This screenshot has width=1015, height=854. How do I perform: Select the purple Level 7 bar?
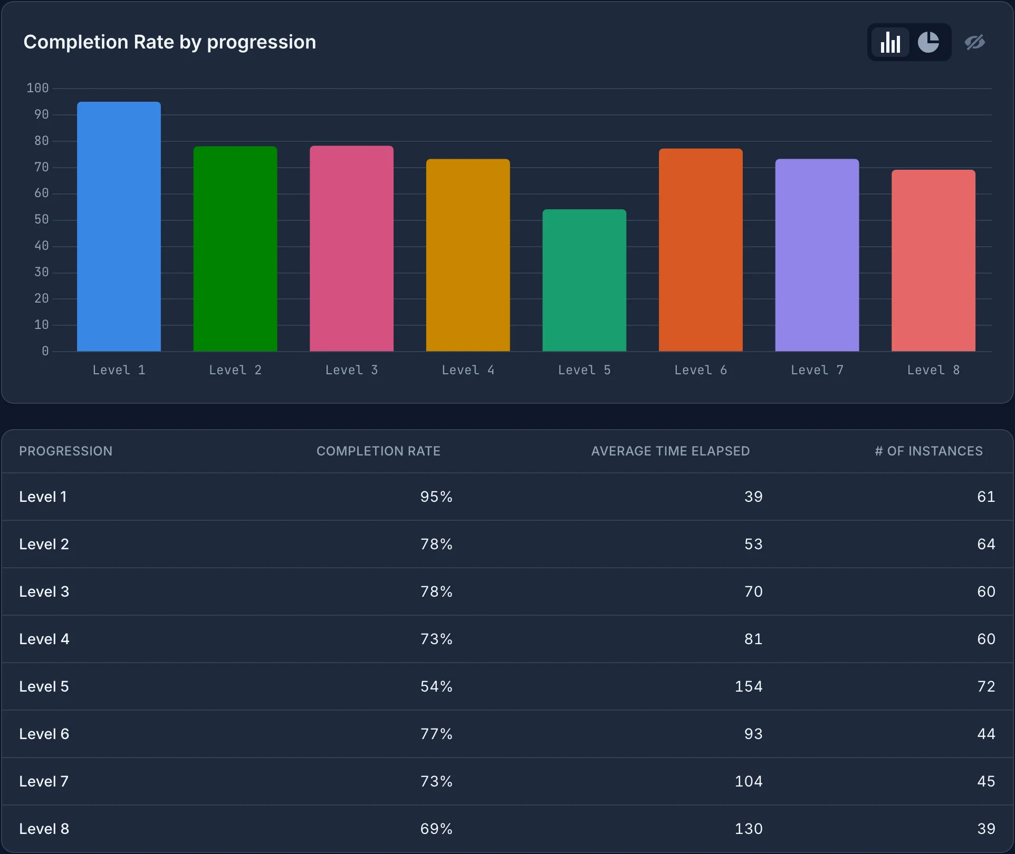[817, 255]
